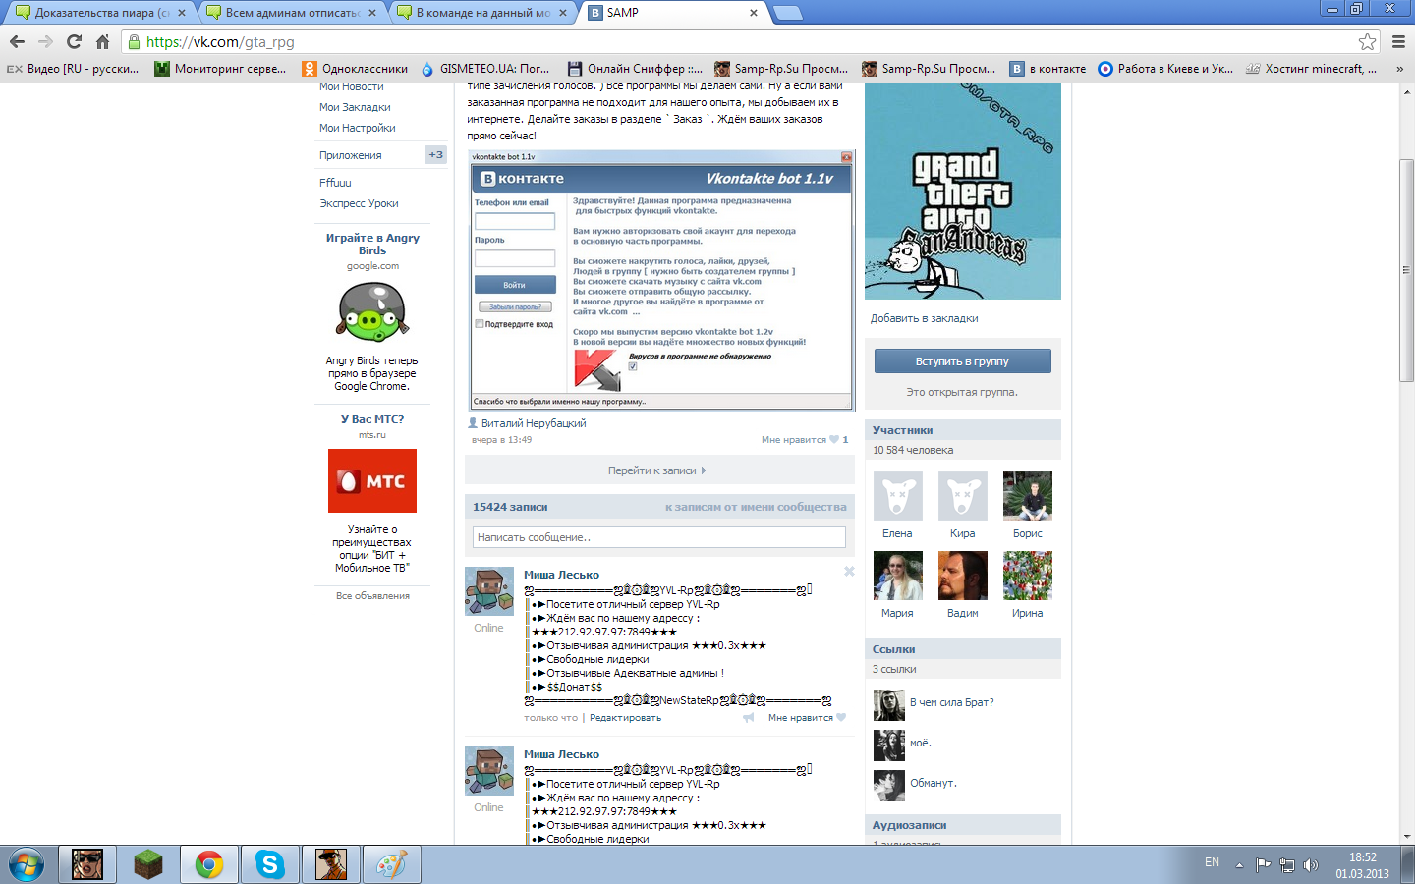Viewport: 1415px width, 884px height.
Task: Bookmark the page using the star icon
Action: pyautogui.click(x=1367, y=42)
